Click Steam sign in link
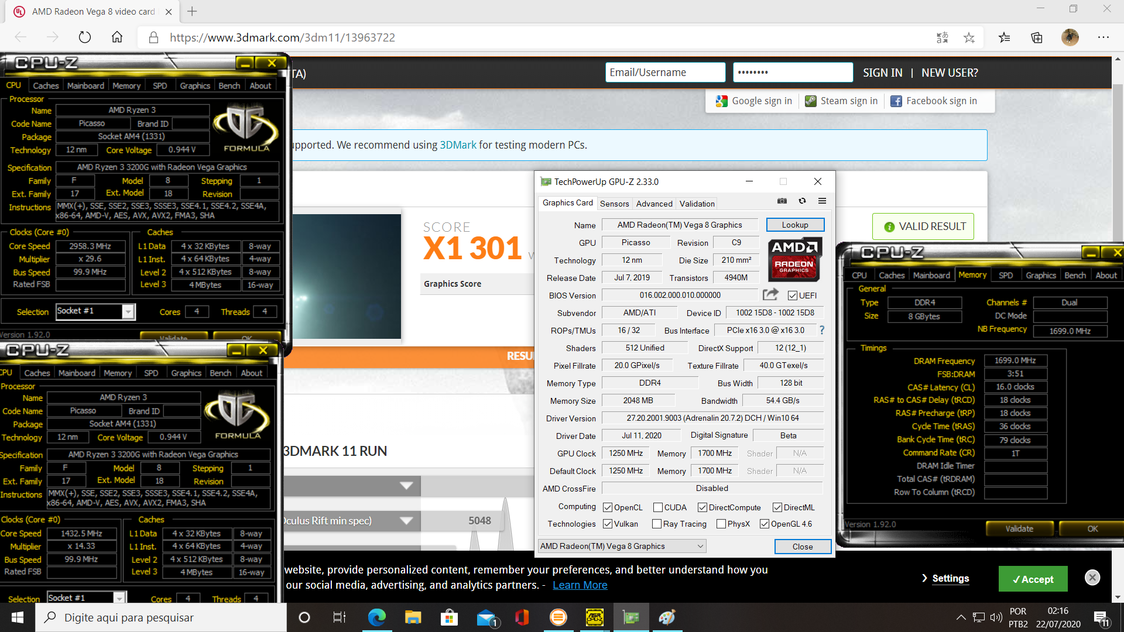Image resolution: width=1124 pixels, height=632 pixels. point(841,101)
